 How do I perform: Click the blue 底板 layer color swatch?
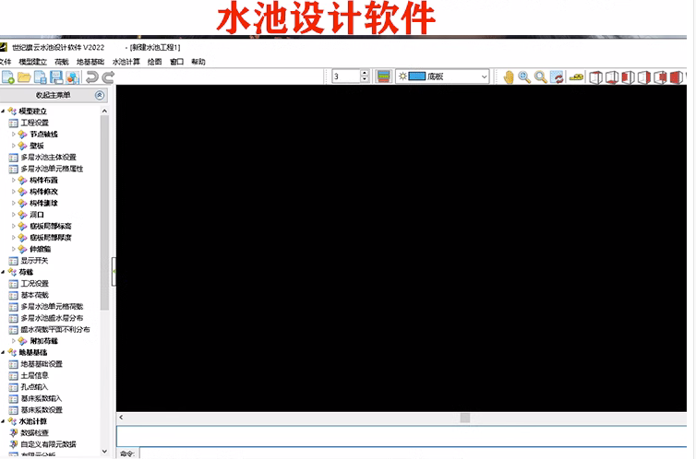tap(415, 76)
